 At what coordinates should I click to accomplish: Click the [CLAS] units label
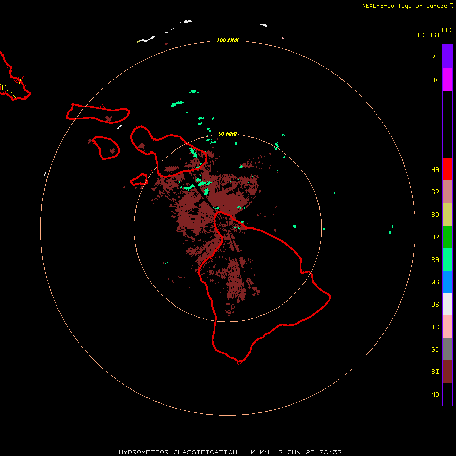pyautogui.click(x=428, y=35)
